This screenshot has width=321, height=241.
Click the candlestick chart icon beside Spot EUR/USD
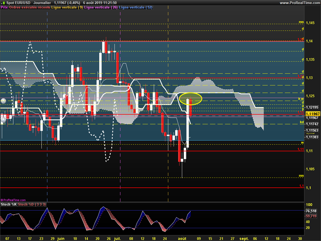[2, 3]
